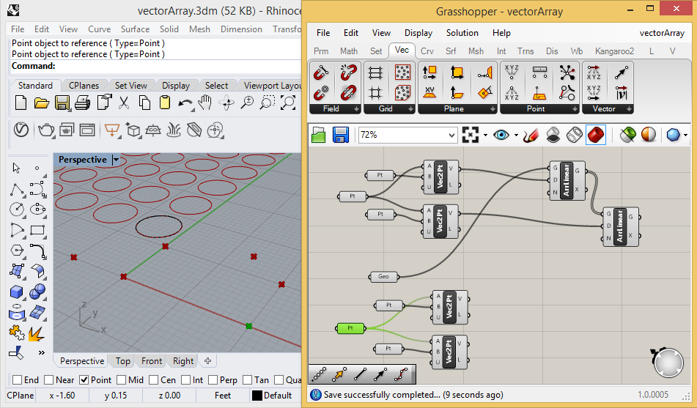Enable the Perp object snap checkbox
The height and width of the screenshot is (408, 697).
212,380
